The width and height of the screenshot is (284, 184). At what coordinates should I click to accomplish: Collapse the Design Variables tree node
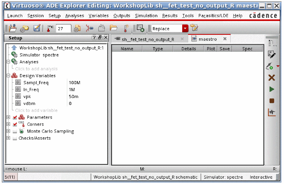[8, 76]
